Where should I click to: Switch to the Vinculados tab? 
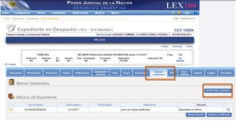tap(226, 73)
